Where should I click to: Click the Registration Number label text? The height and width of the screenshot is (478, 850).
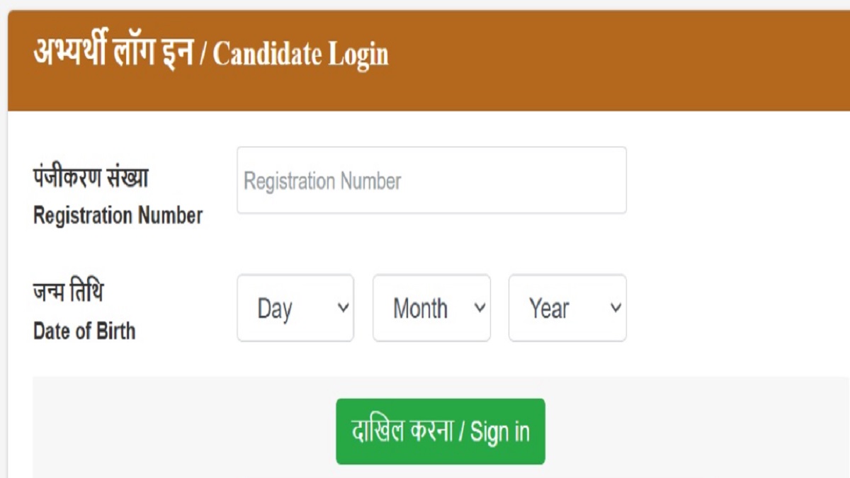pyautogui.click(x=118, y=217)
